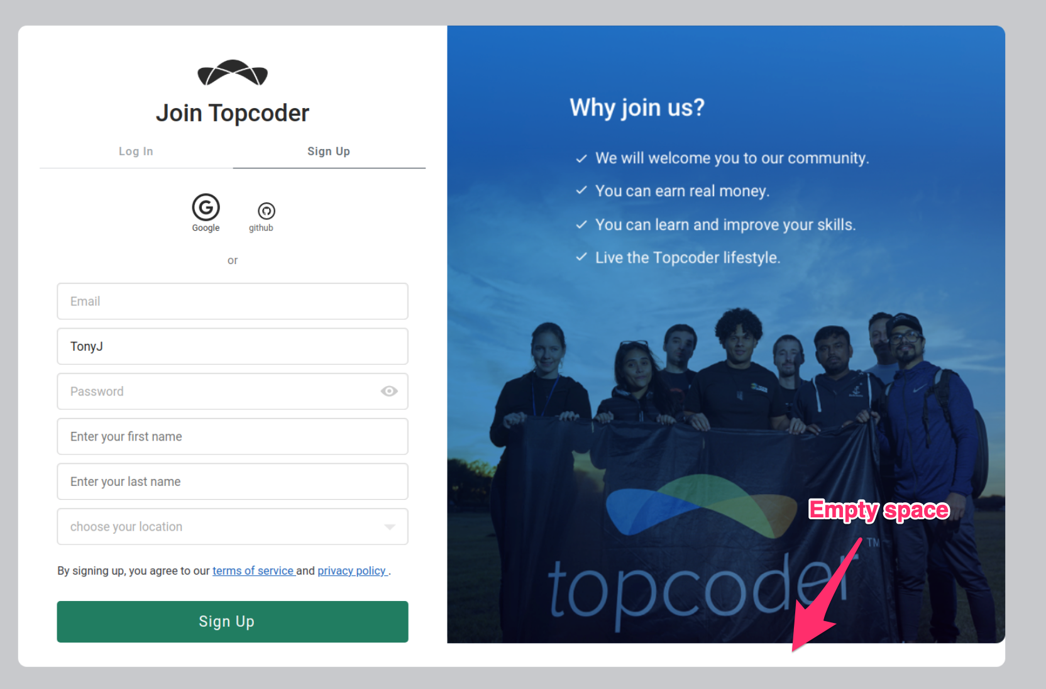Expand the choose your location dropdown arrow
The width and height of the screenshot is (1046, 689).
click(390, 527)
